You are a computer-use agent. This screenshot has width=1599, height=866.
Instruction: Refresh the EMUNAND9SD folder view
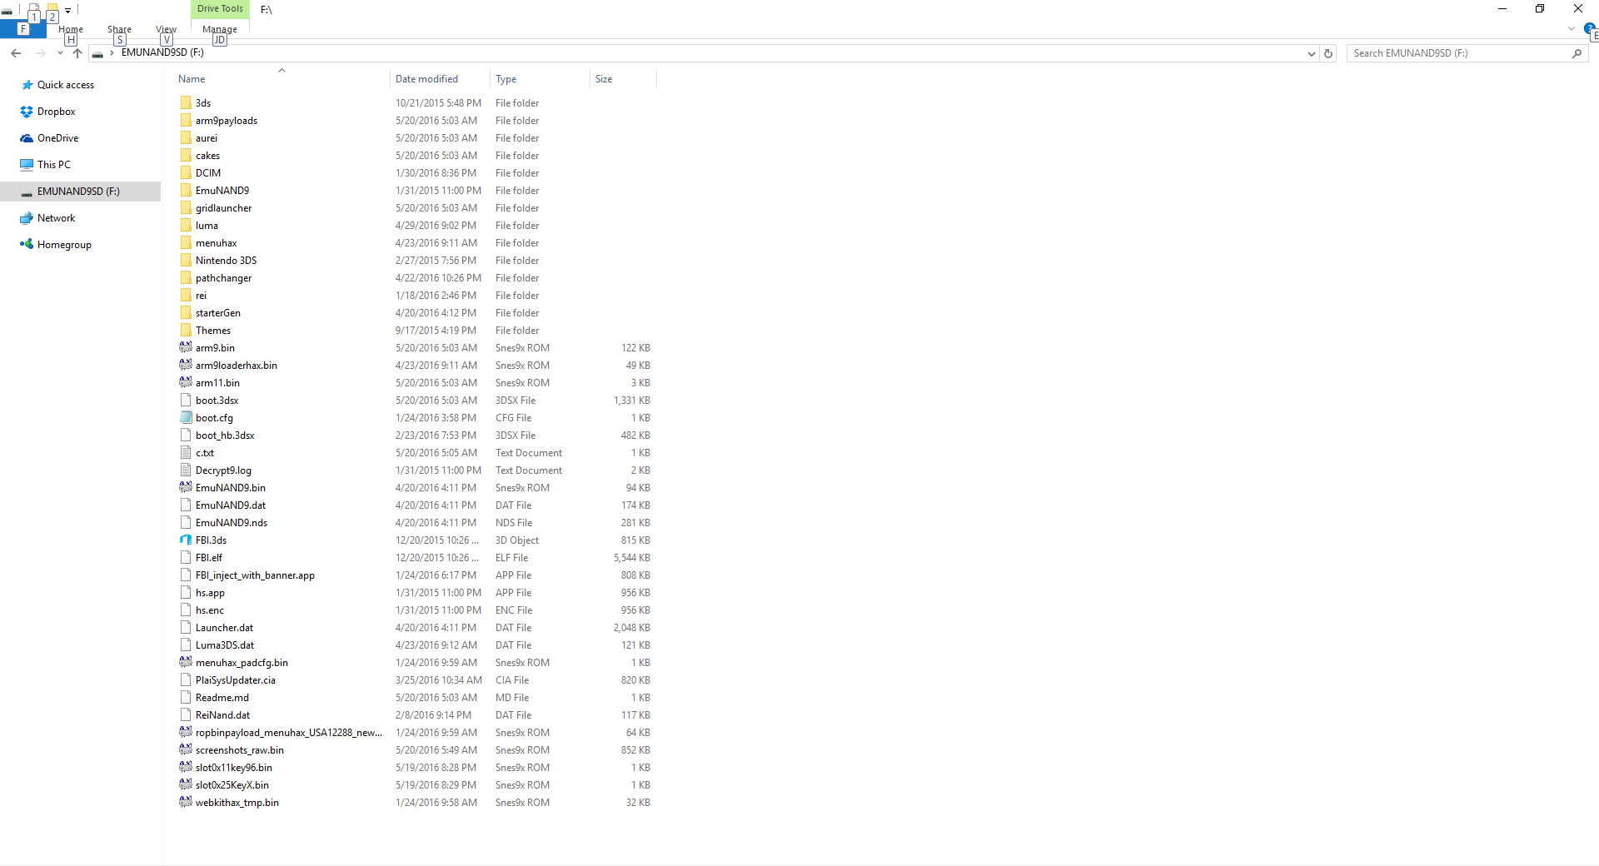point(1328,53)
